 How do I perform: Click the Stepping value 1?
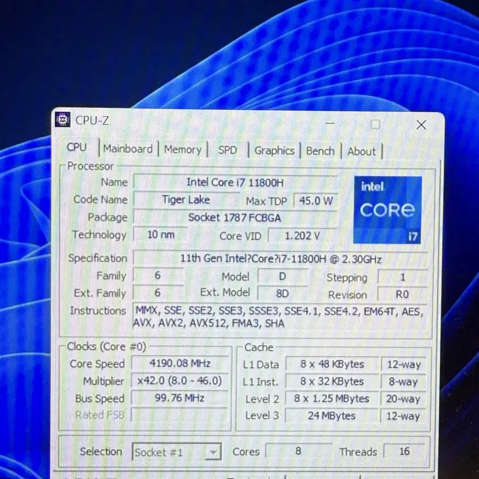403,277
